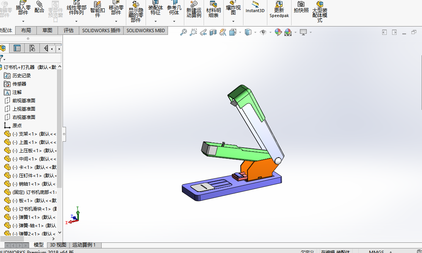Switch to the 3D 视图 bottom tab

[58, 245]
